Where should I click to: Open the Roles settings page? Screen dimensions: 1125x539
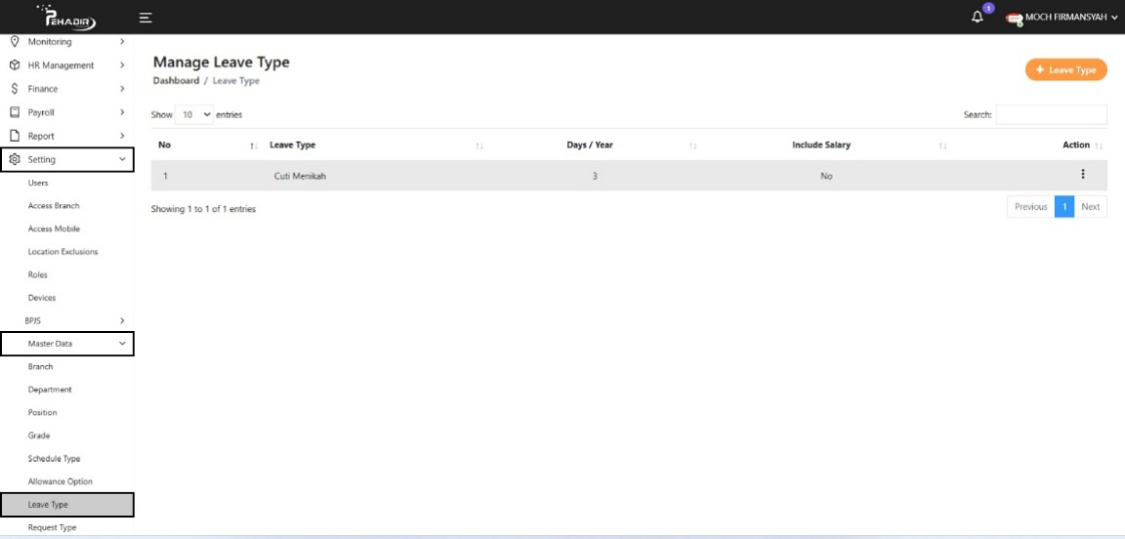click(x=38, y=274)
